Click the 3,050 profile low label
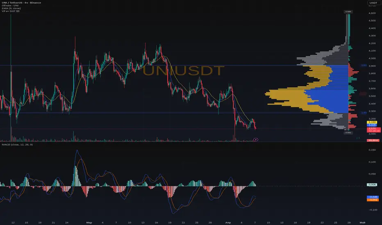The image size is (382, 225). 348,133
